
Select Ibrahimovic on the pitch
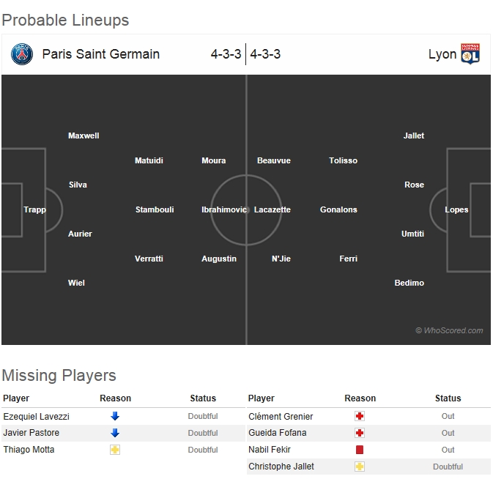pos(224,209)
